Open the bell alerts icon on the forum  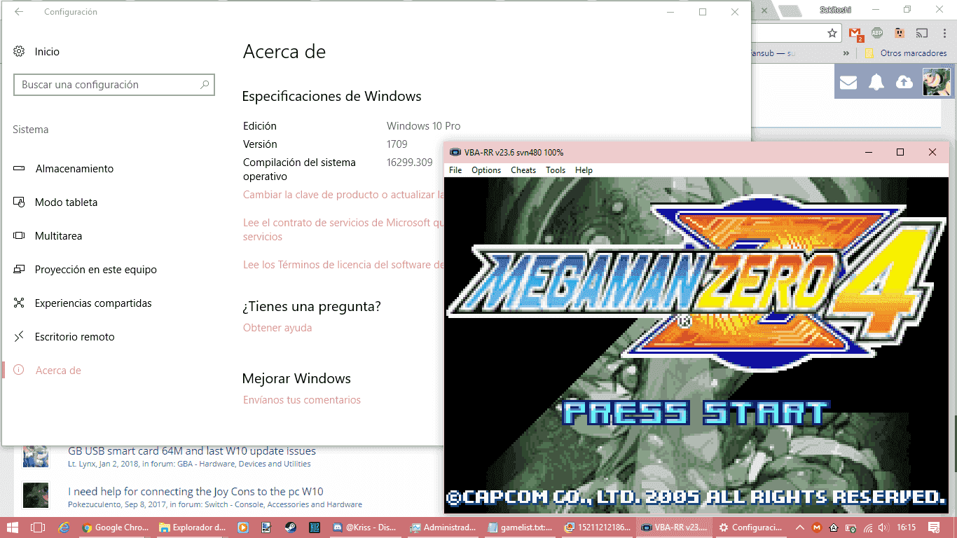876,82
